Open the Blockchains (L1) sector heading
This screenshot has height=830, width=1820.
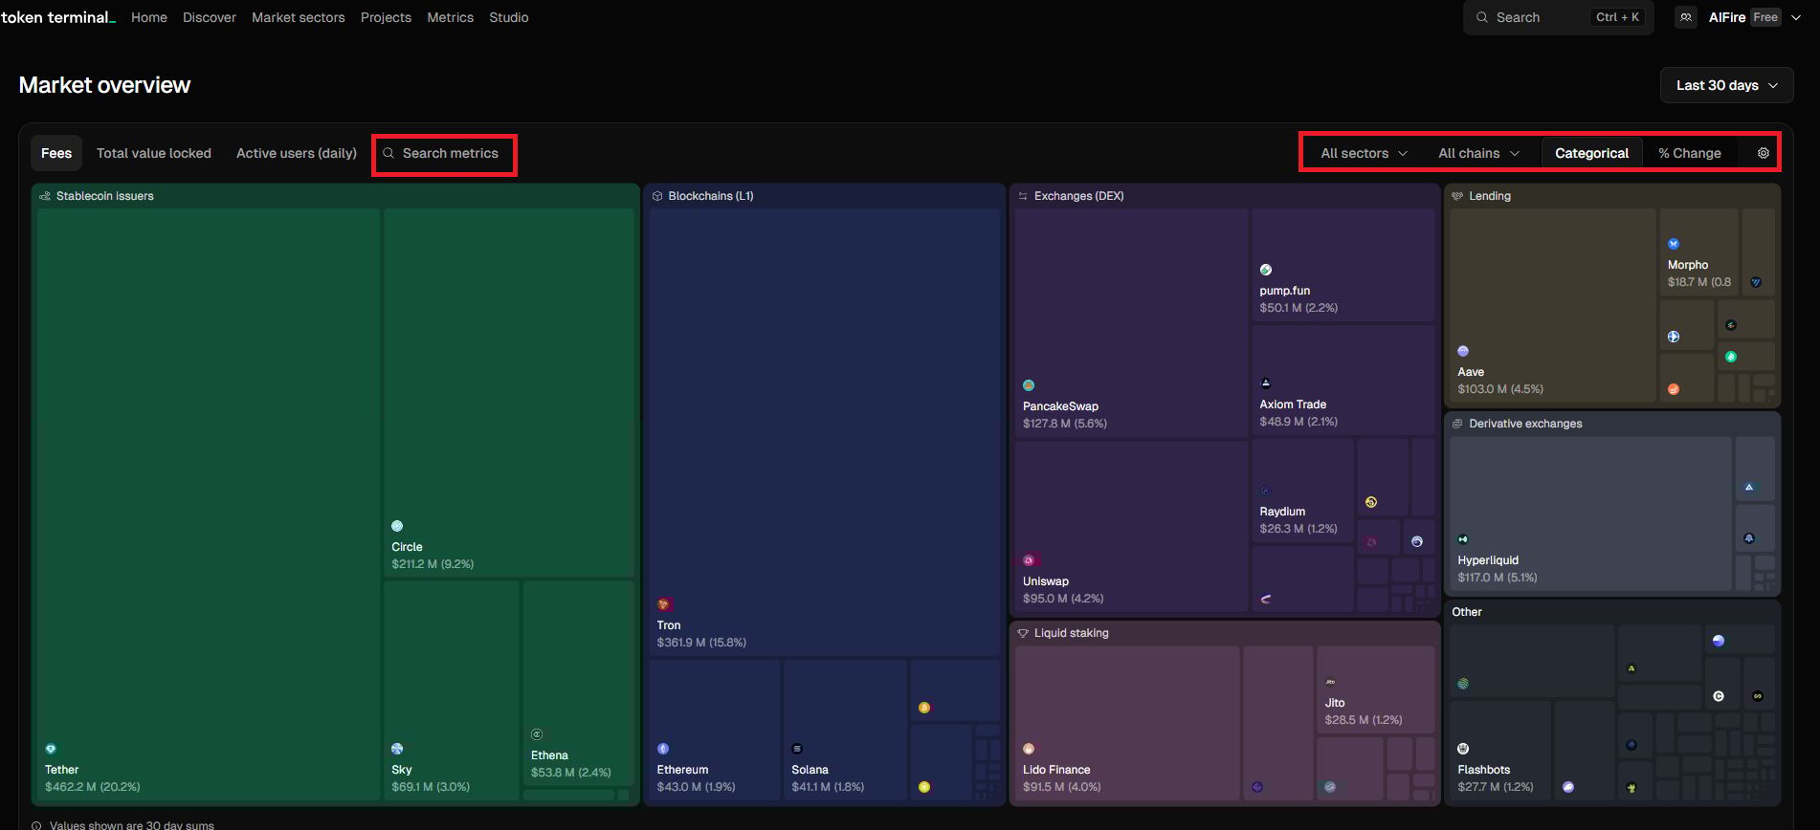pyautogui.click(x=711, y=196)
